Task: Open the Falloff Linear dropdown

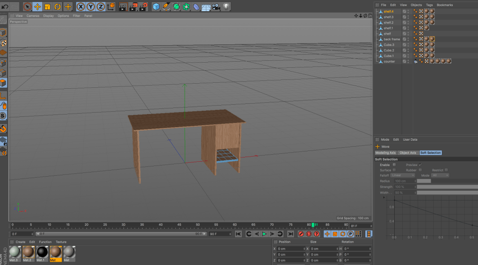Action: (403, 175)
